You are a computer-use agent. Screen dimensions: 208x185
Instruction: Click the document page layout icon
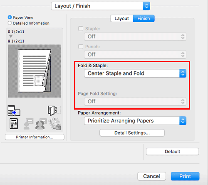coord(14,124)
